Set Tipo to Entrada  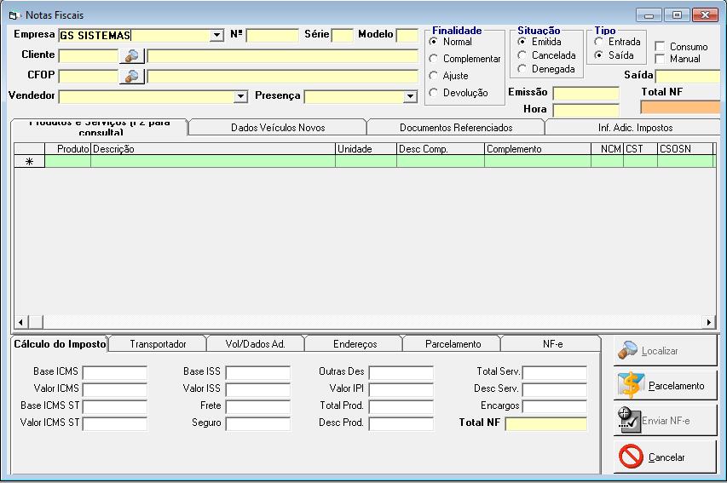pyautogui.click(x=599, y=42)
